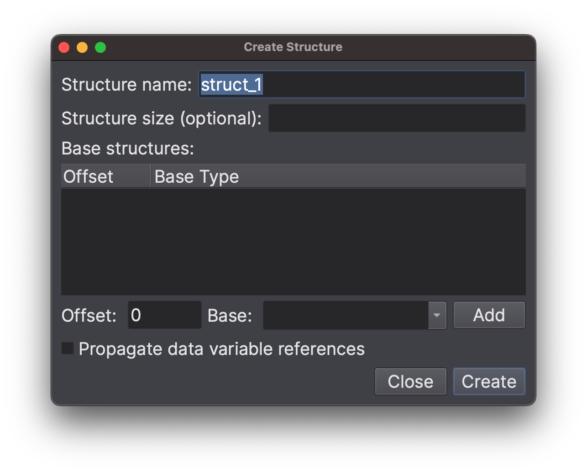Enable Propagate data variable references checkbox
This screenshot has height=473, width=587.
[x=68, y=349]
